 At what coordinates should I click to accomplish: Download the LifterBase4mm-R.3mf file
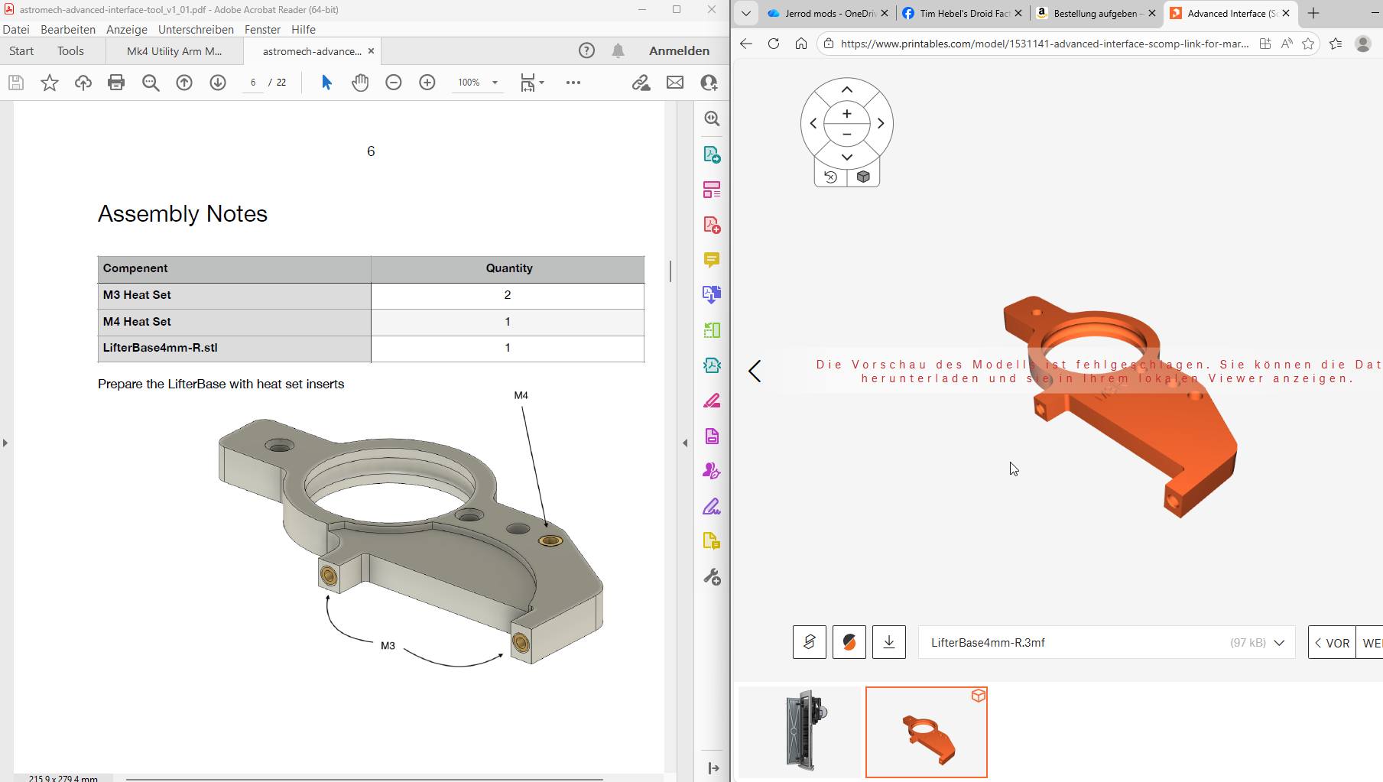pyautogui.click(x=889, y=642)
